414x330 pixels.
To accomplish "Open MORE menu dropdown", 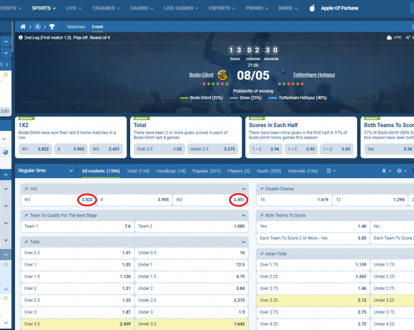I will tap(288, 8).
